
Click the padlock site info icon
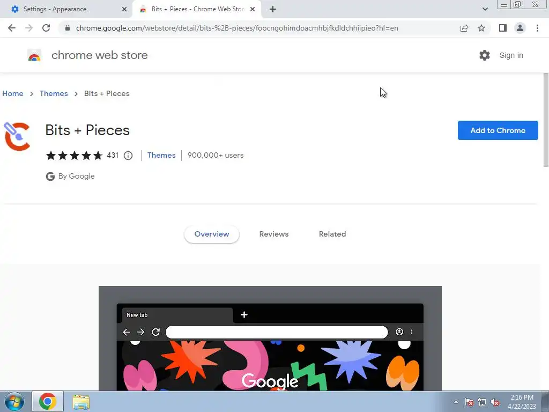68,28
